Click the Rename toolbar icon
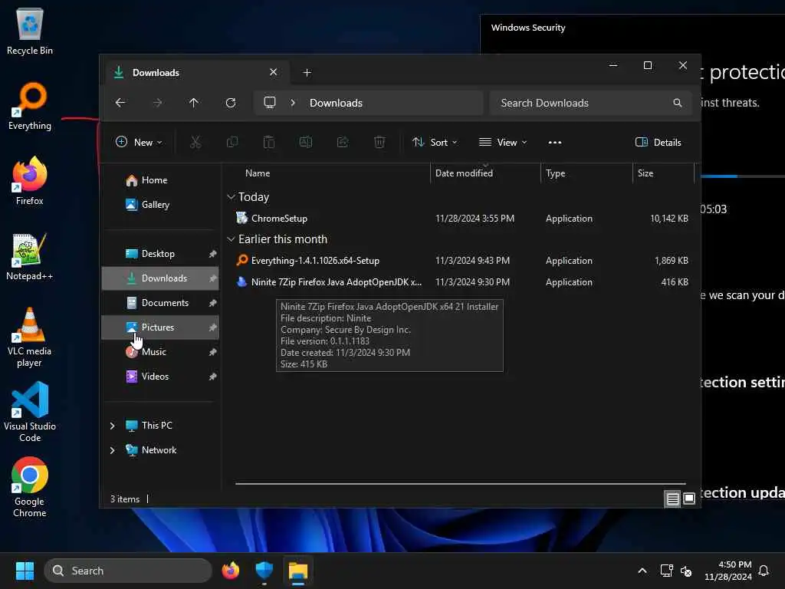 tap(306, 142)
